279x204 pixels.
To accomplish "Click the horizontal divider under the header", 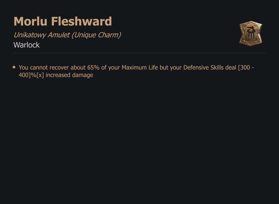I will pyautogui.click(x=139, y=53).
